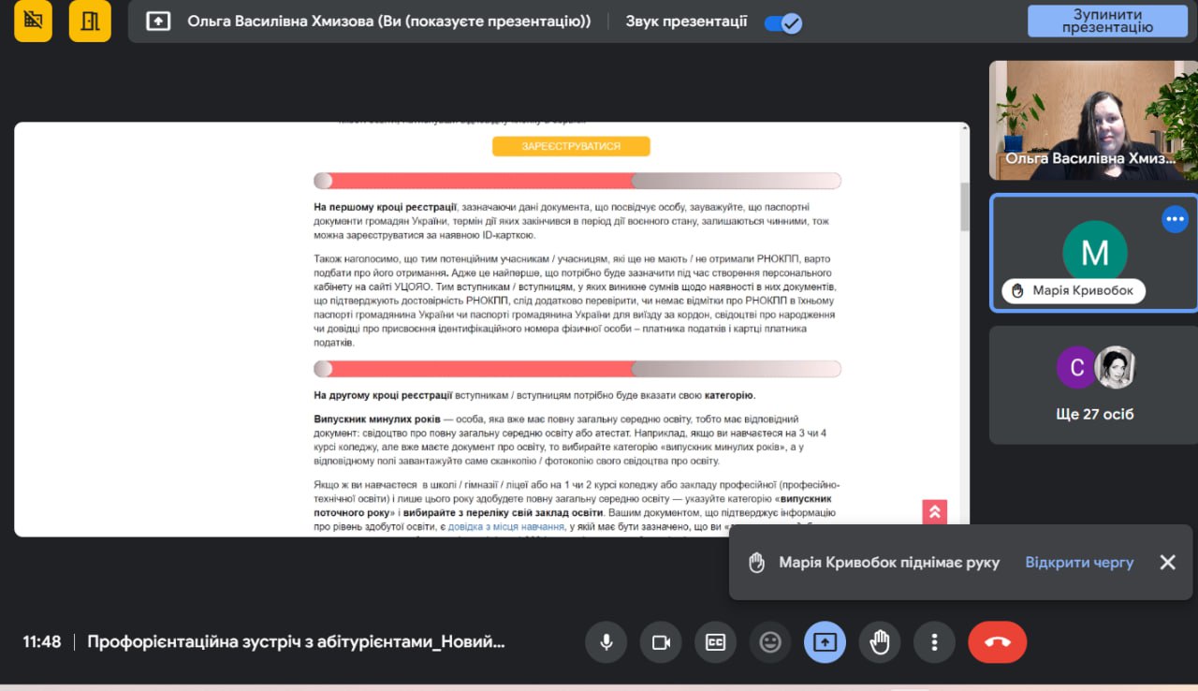Open Ольга Василівна Хмизова video tile
This screenshot has width=1198, height=691.
click(x=1093, y=120)
